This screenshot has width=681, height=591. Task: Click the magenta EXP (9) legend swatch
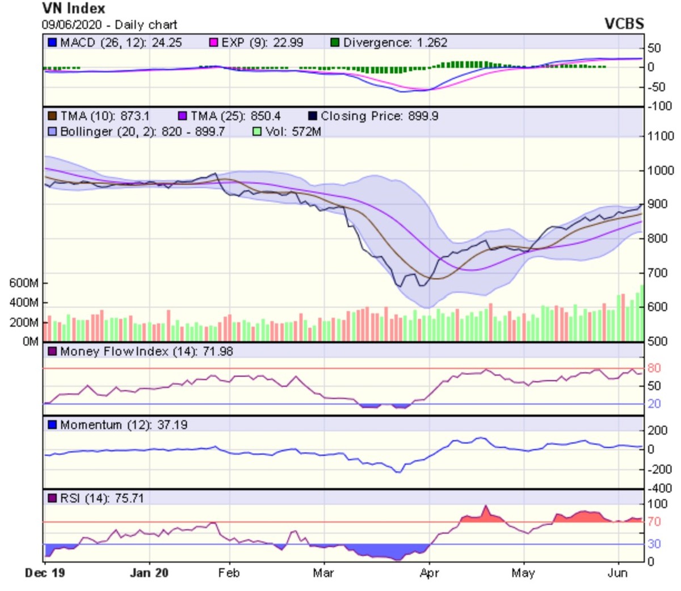(214, 43)
